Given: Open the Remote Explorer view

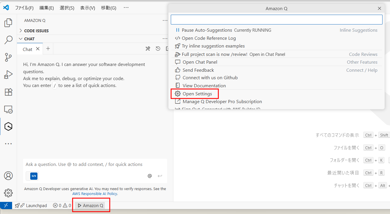Looking at the screenshot, I should tap(8, 109).
